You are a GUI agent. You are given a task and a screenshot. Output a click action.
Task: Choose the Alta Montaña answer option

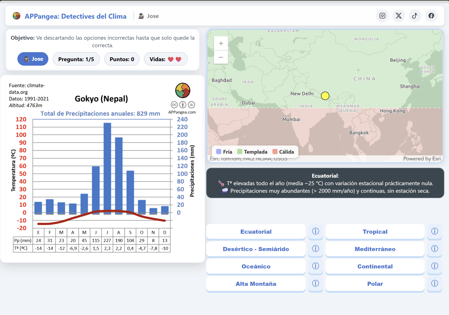tap(256, 284)
